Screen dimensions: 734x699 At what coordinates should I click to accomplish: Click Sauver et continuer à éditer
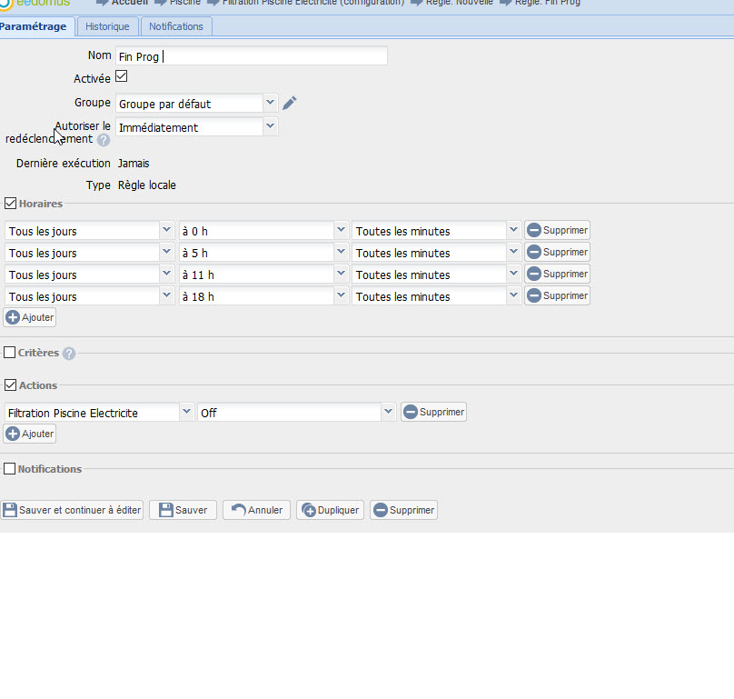72,511
